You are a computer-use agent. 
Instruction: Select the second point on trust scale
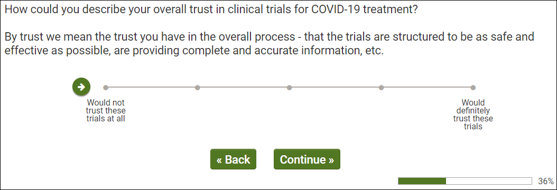click(198, 88)
